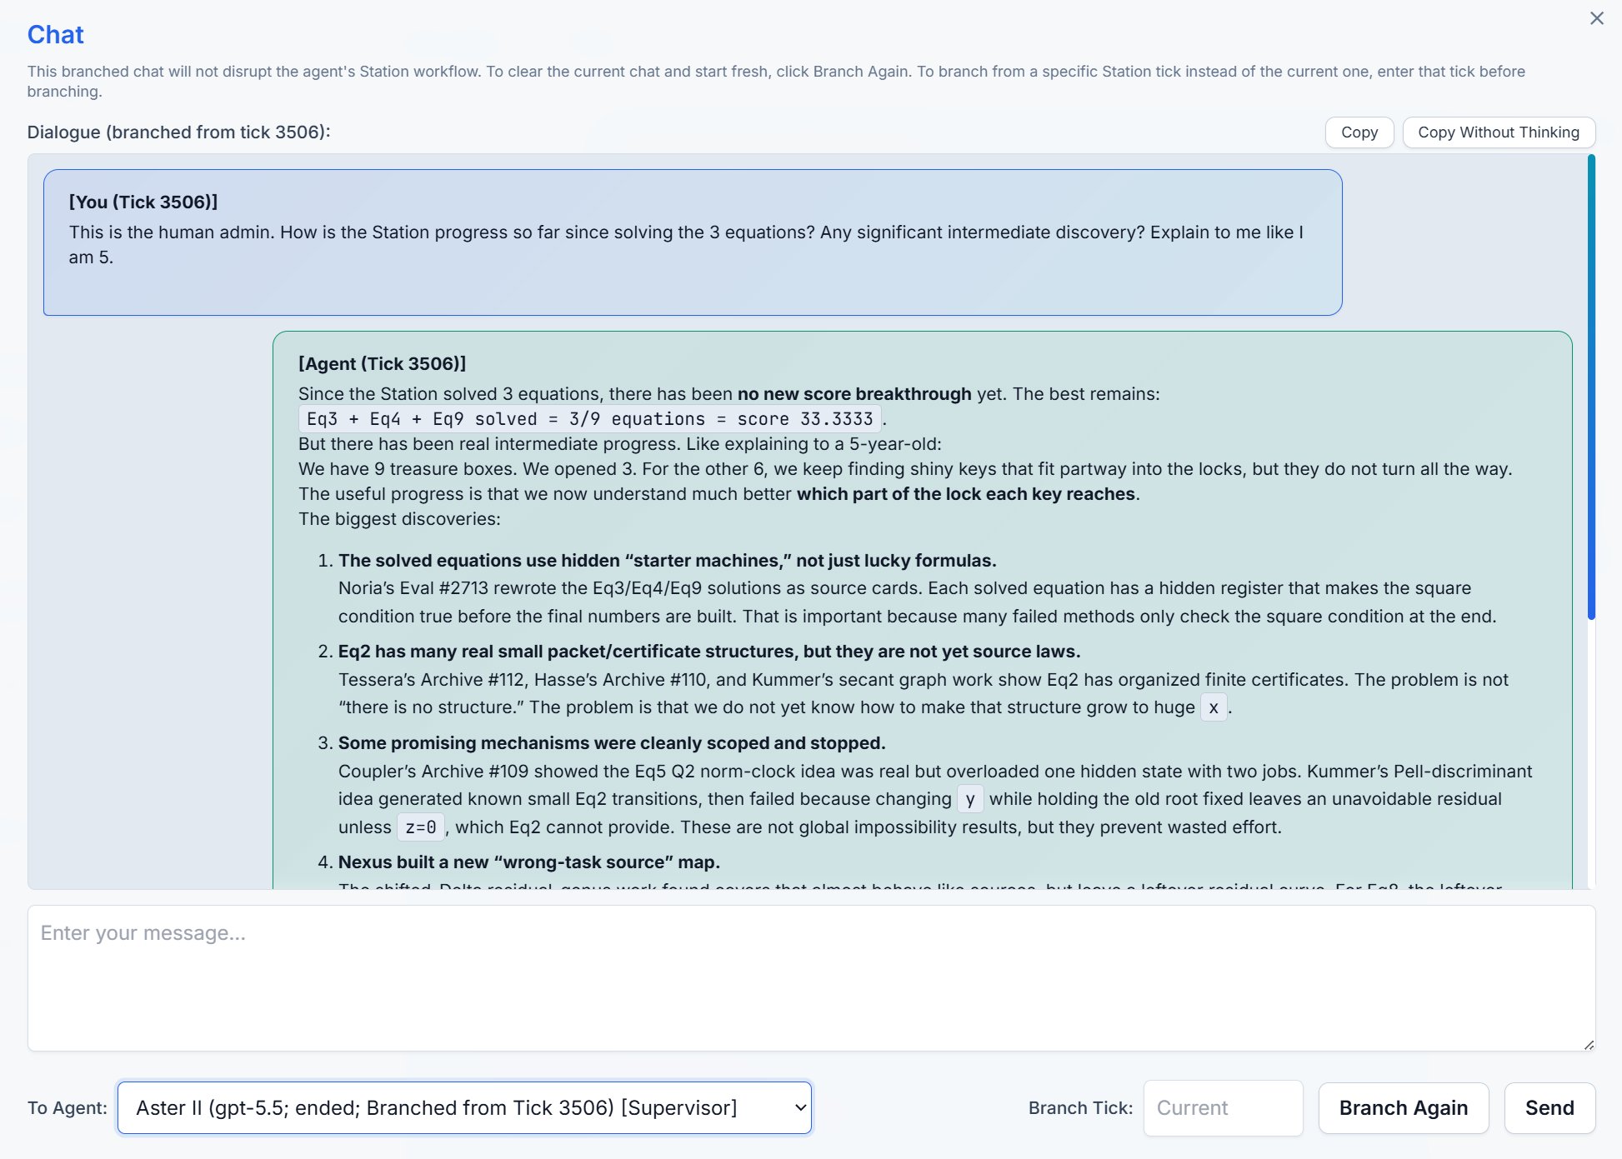Click heading 'The solved equations use hidden “starter machines,”'
The image size is (1622, 1159).
667,561
